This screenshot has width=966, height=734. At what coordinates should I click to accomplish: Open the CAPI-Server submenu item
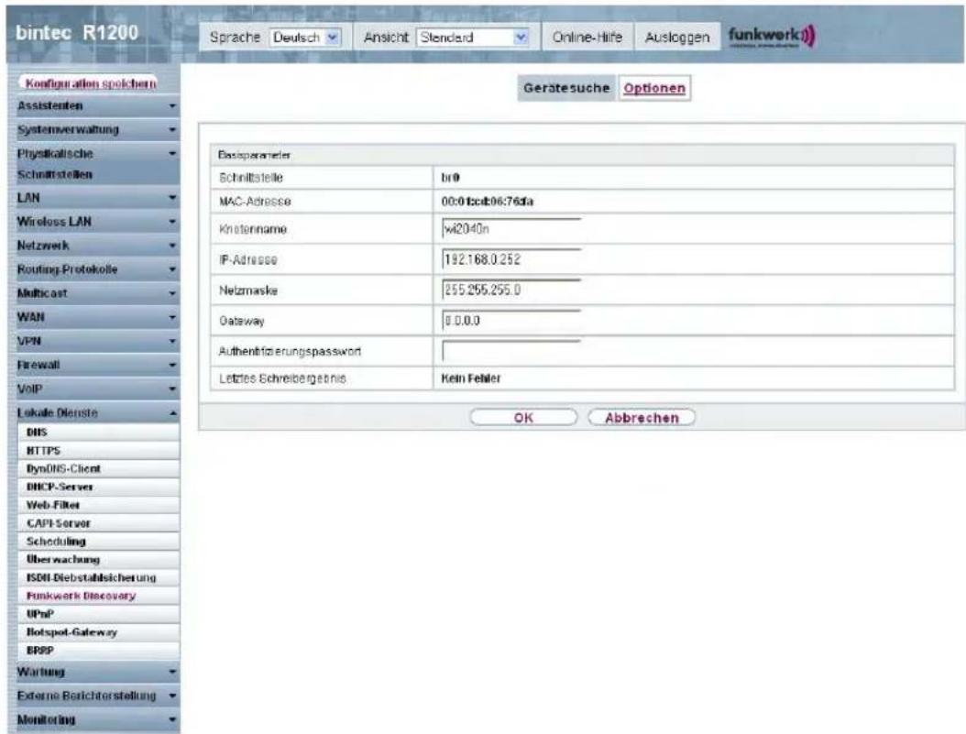[99, 523]
